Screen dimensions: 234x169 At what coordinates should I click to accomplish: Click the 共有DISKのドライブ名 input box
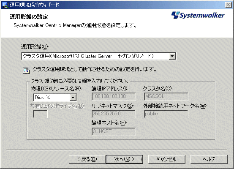pyautogui.click(x=40, y=114)
